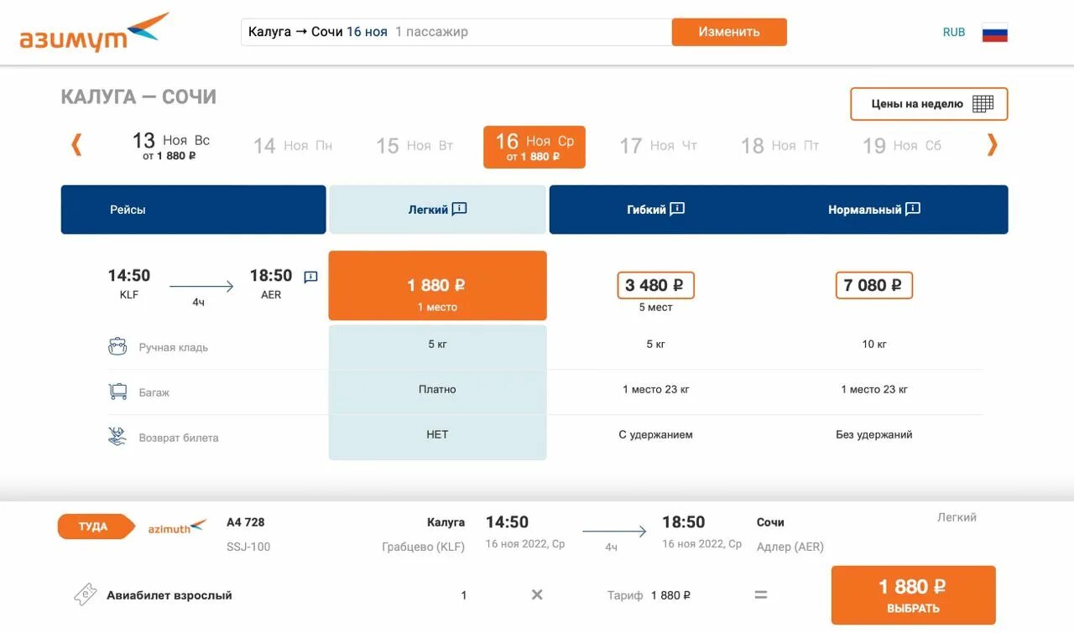Click the azimuth airline logo in summary

tap(177, 527)
